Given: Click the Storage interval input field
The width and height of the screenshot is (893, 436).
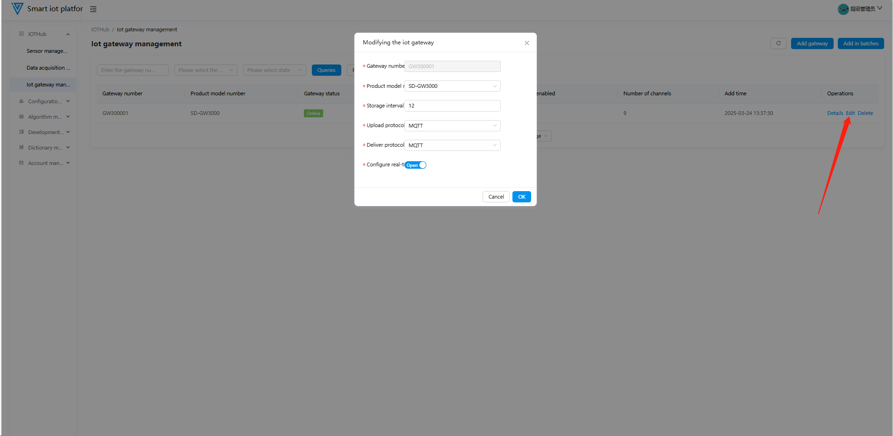Looking at the screenshot, I should [452, 106].
